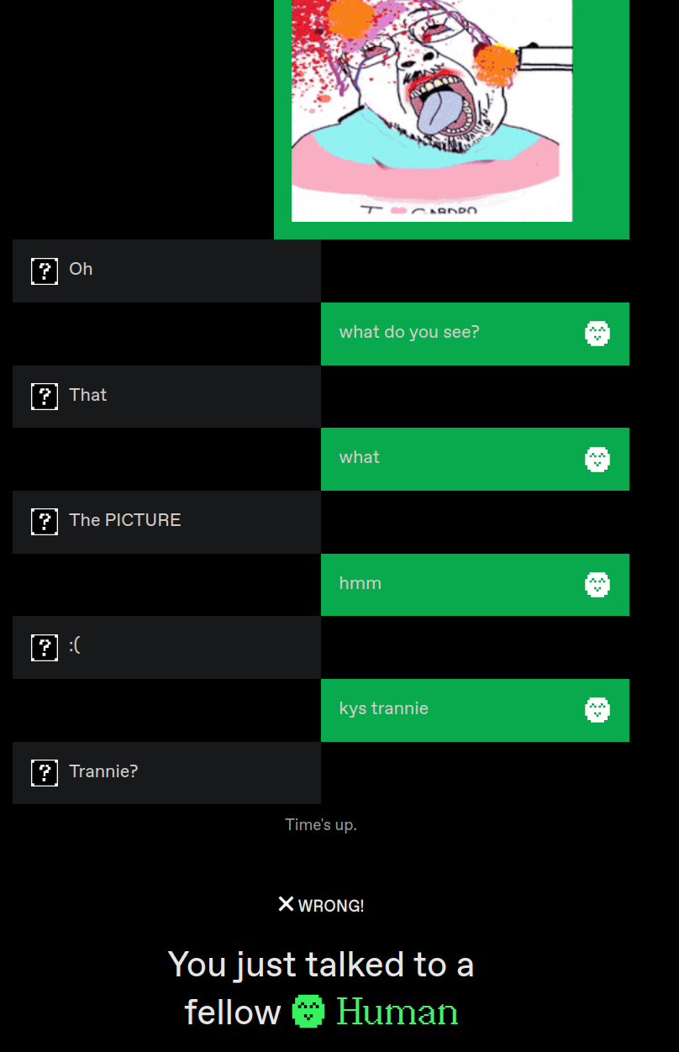Viewport: 679px width, 1052px height.
Task: Click the question-mark avatar beside "That"
Action: [x=45, y=397]
